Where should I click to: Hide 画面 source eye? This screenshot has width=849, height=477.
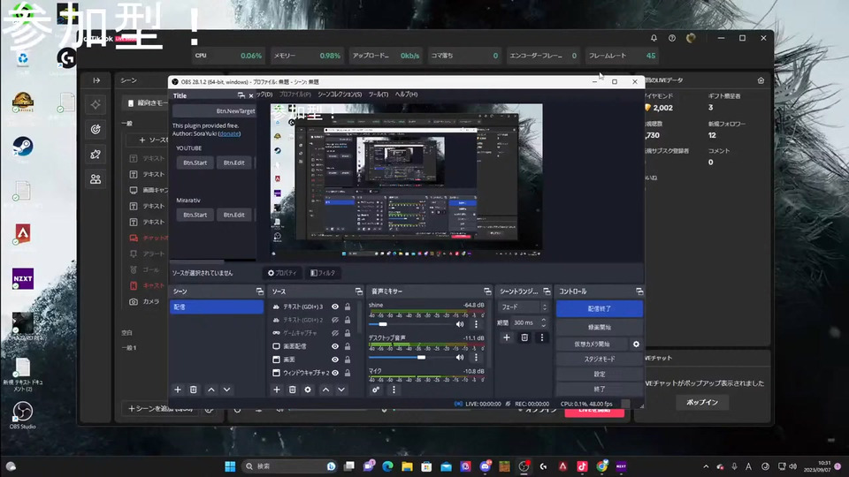click(335, 360)
